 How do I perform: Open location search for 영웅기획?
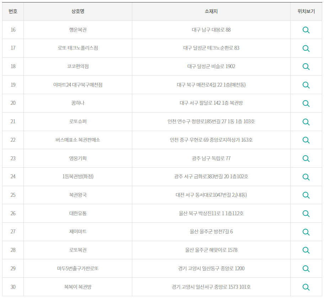pos(306,158)
